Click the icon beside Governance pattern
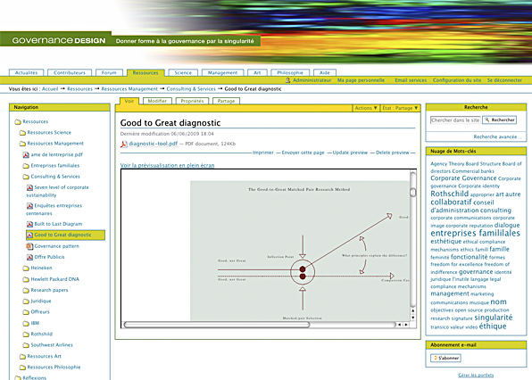The image size is (532, 380). point(29,246)
